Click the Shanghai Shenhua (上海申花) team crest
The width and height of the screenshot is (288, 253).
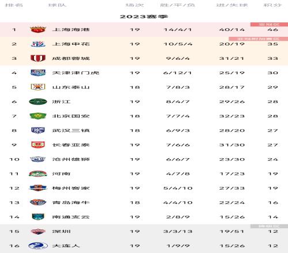click(38, 44)
